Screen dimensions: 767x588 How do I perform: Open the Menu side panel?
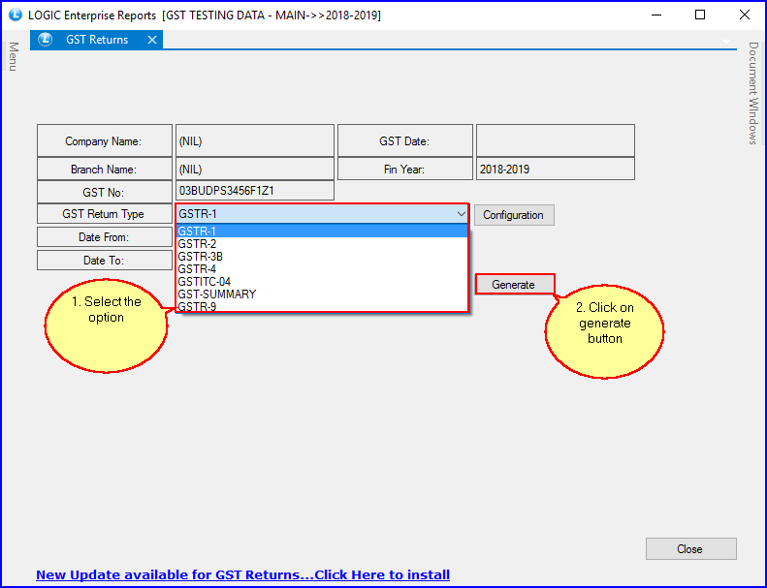point(14,57)
